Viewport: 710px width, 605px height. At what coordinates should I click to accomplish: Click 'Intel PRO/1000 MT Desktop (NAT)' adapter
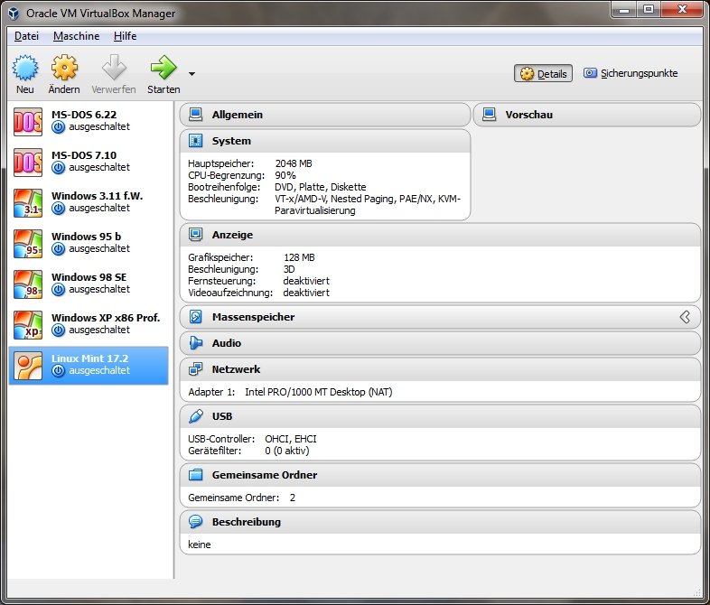(318, 392)
